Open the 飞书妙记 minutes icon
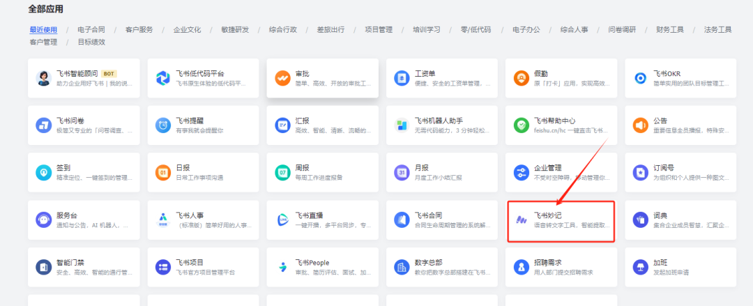Image resolution: width=753 pixels, height=306 pixels. pyautogui.click(x=521, y=220)
